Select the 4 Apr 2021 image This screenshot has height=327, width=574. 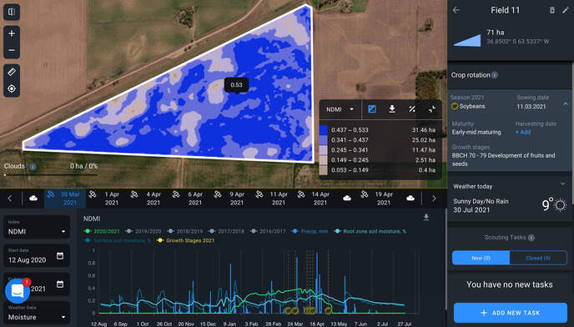click(149, 199)
